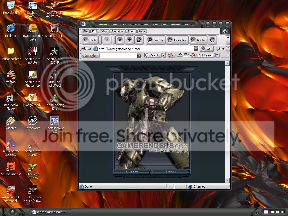
Task: View the PageRank indicator bar
Action: pos(182,55)
